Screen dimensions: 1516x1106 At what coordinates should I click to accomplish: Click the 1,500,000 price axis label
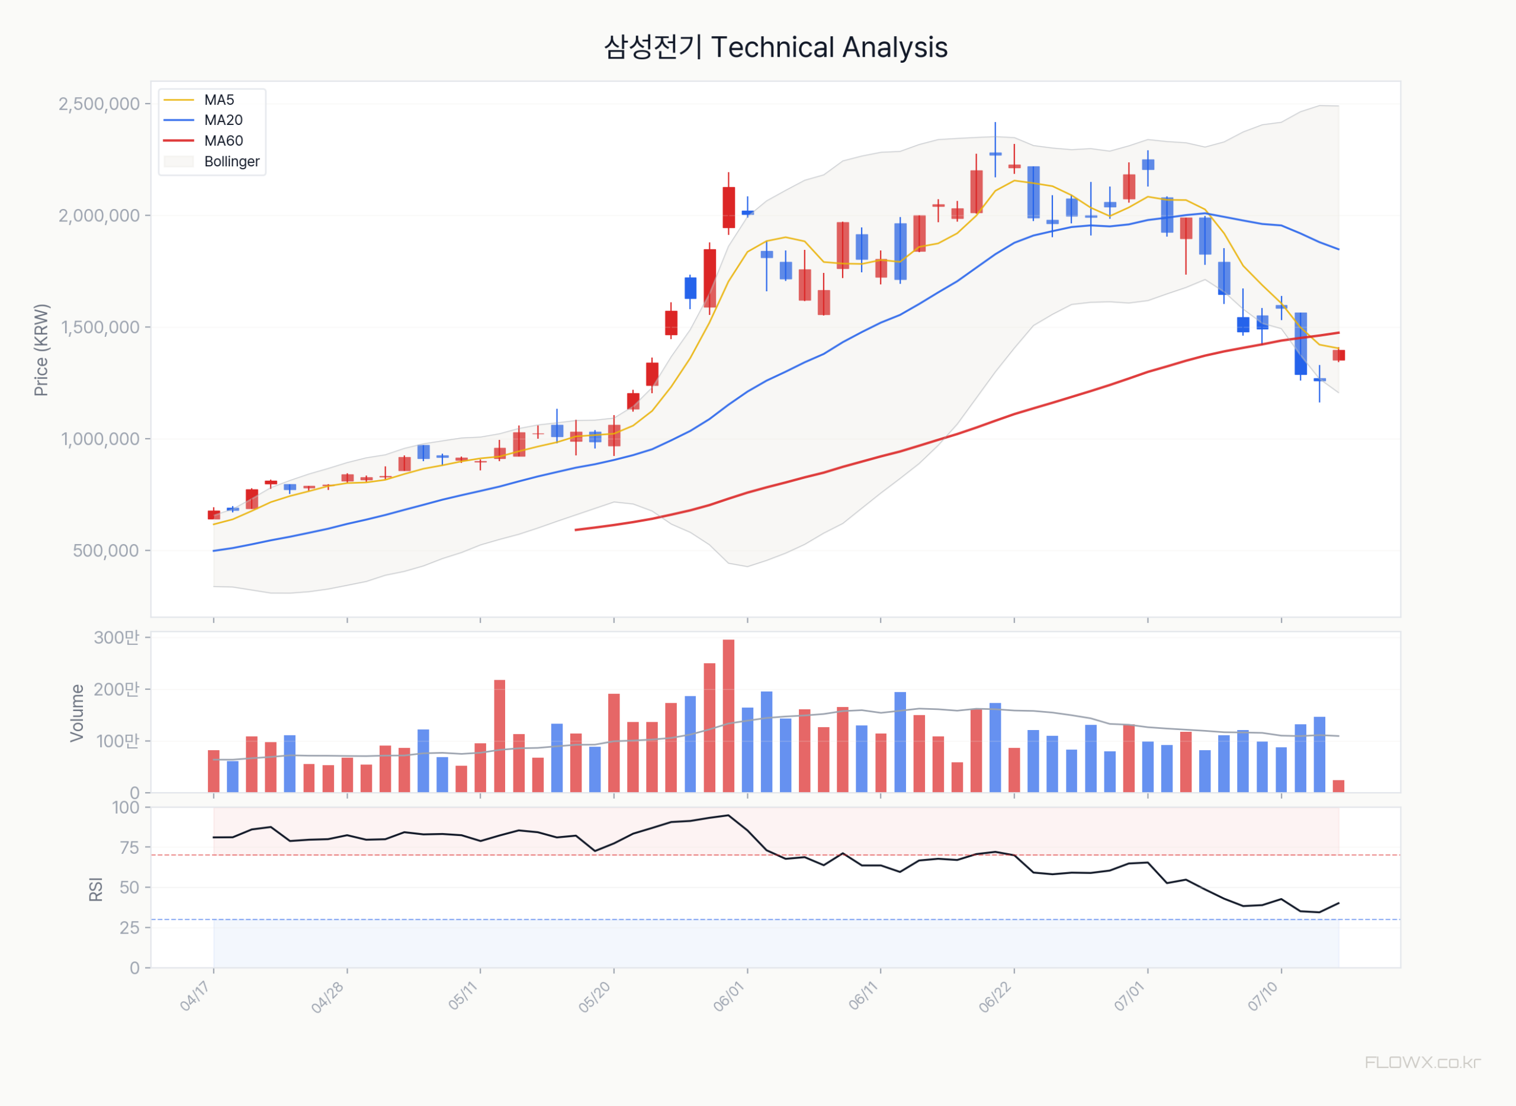pyautogui.click(x=101, y=327)
